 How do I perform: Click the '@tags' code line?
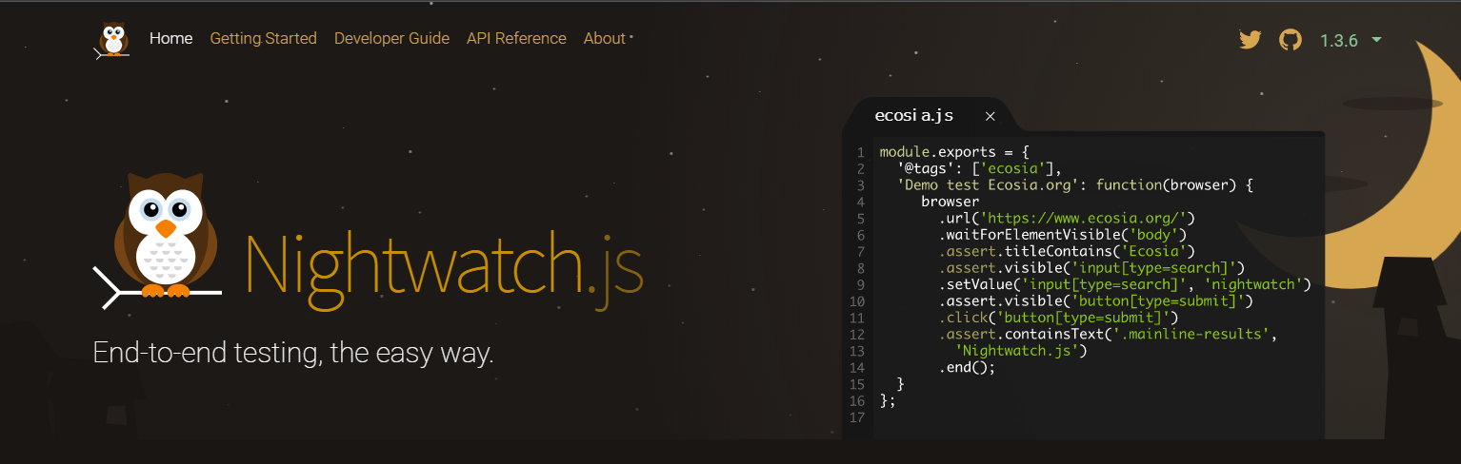[x=978, y=168]
